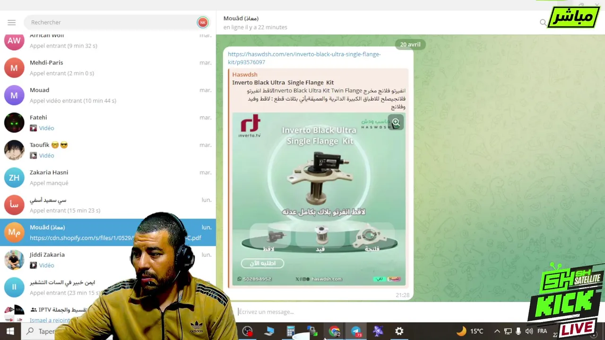Click the 15°C weather widget
Viewport: 605px width, 340px height.
pyautogui.click(x=470, y=331)
